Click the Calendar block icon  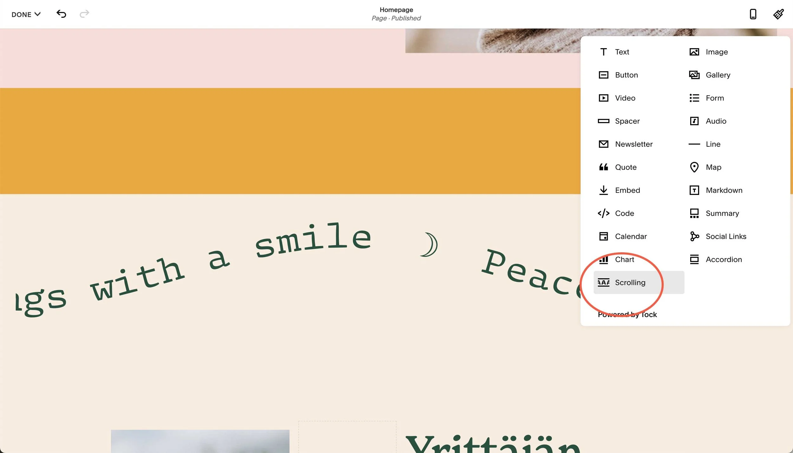(603, 236)
